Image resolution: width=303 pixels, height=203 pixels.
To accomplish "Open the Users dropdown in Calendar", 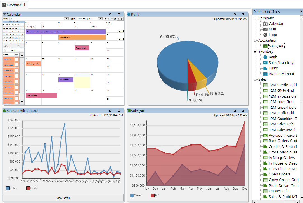I will pyautogui.click(x=67, y=19).
